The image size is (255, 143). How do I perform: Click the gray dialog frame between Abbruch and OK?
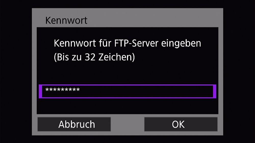click(127, 124)
